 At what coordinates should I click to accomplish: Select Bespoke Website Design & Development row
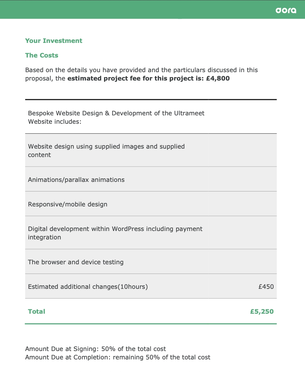[151, 117]
